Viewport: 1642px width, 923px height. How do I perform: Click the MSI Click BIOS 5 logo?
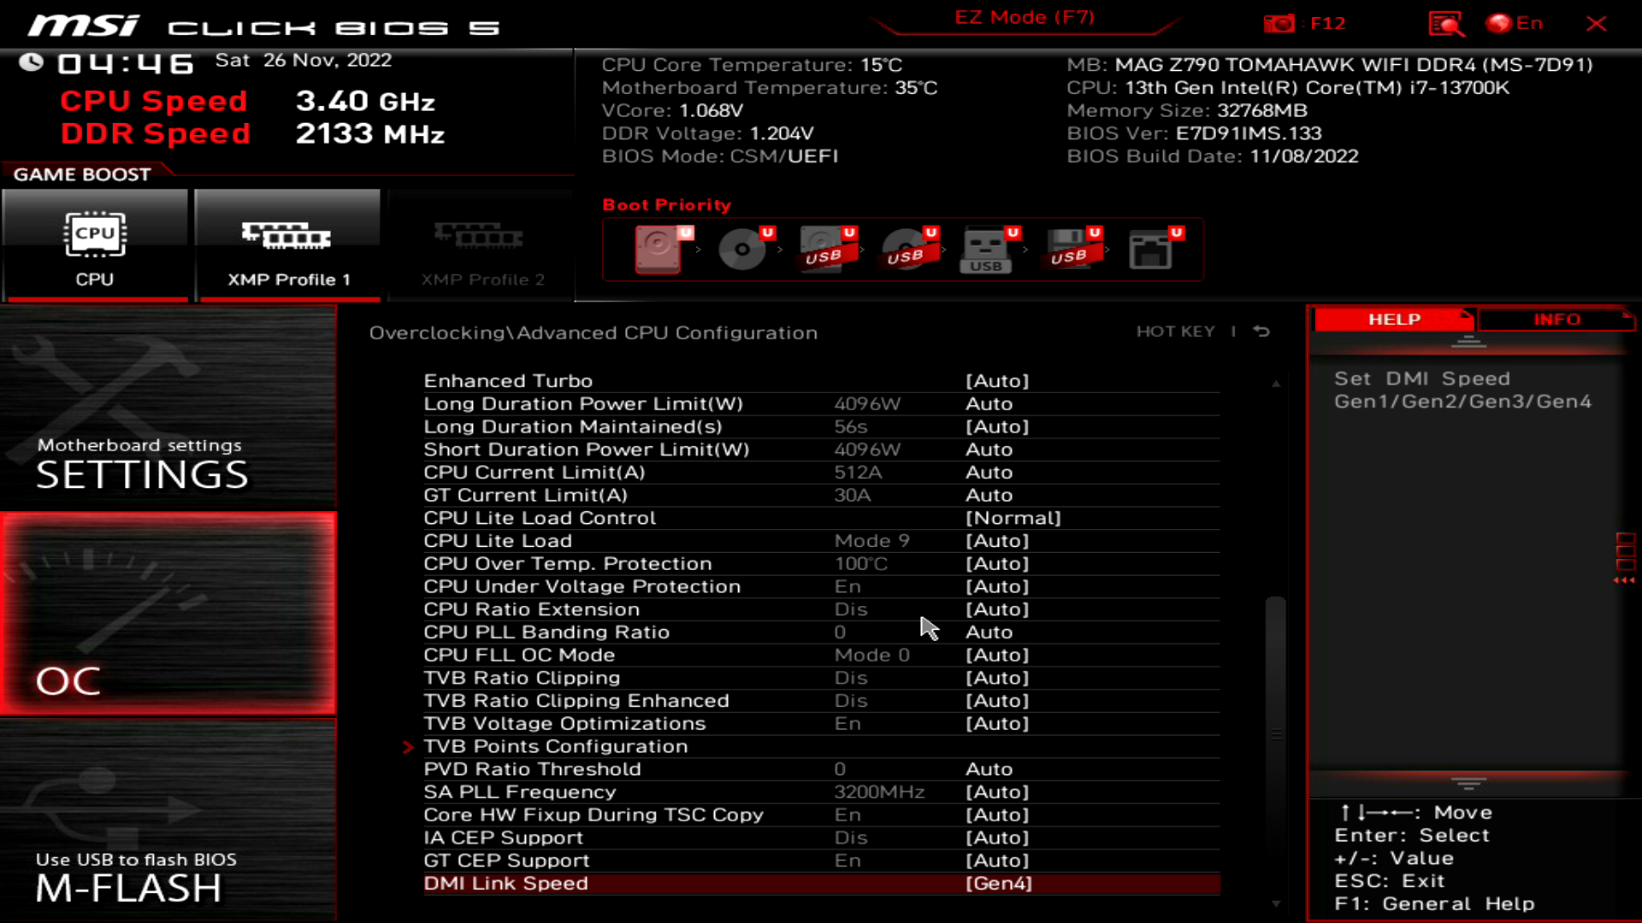tap(263, 26)
